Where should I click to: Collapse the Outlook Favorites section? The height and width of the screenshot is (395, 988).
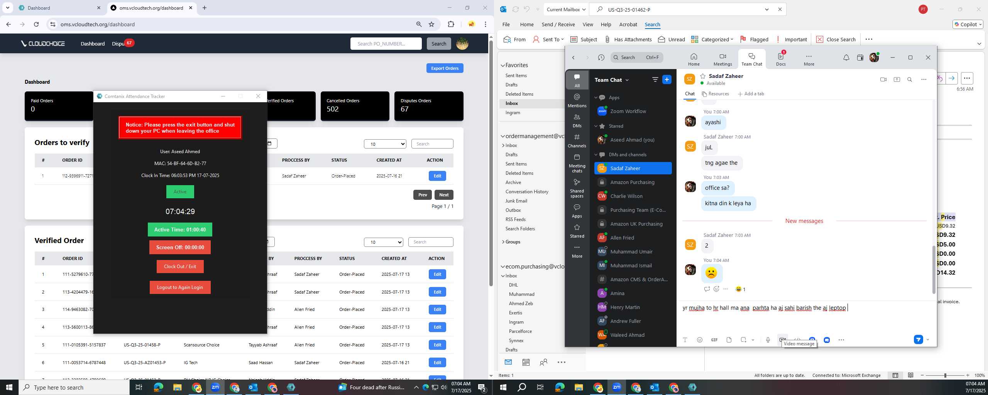point(503,65)
